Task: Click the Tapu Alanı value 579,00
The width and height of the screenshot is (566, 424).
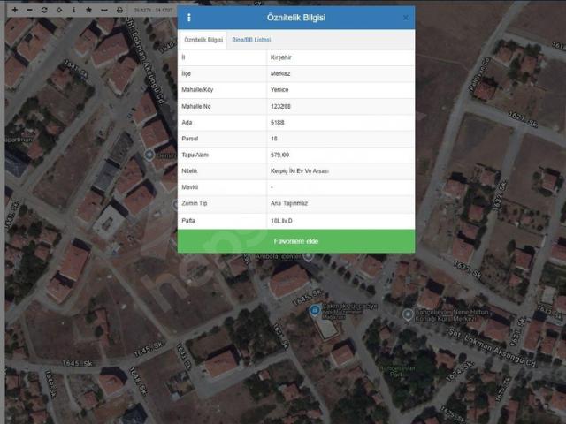Action: click(279, 155)
